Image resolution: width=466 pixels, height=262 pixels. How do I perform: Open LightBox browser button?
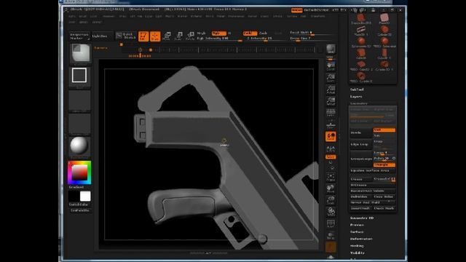click(103, 36)
